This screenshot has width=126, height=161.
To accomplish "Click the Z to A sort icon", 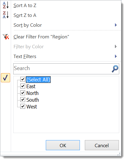I will click(x=6, y=15).
